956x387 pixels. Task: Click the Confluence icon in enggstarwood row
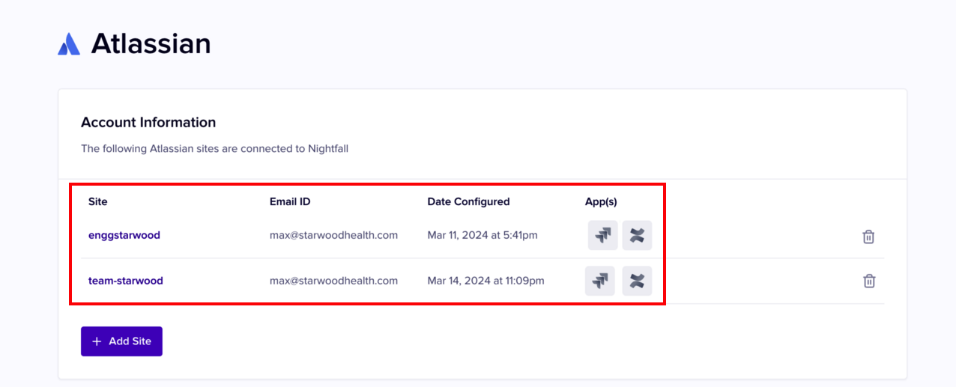(637, 236)
